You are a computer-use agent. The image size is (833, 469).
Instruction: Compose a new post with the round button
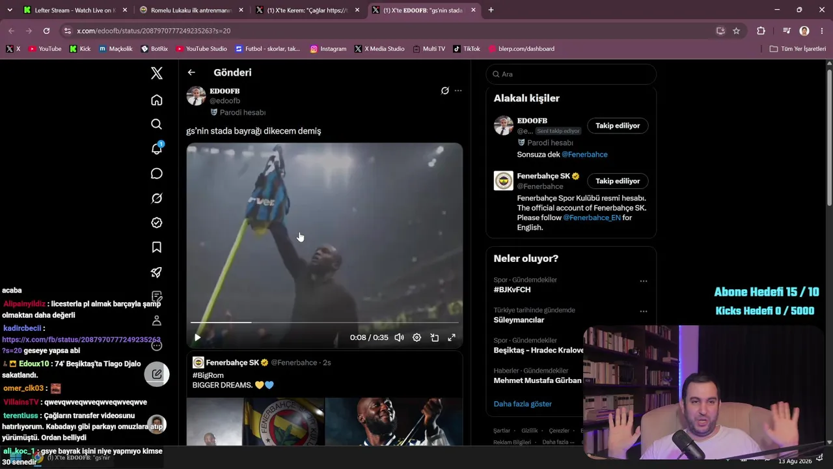pos(157,374)
